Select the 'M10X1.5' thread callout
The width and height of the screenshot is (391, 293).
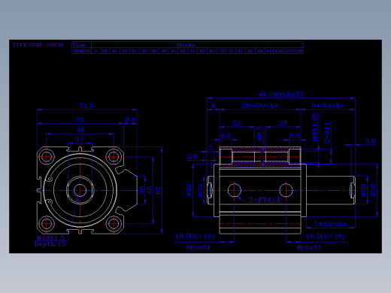(50, 238)
